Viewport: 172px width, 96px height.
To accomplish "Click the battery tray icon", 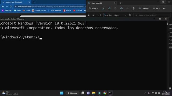I will pos(159,93).
